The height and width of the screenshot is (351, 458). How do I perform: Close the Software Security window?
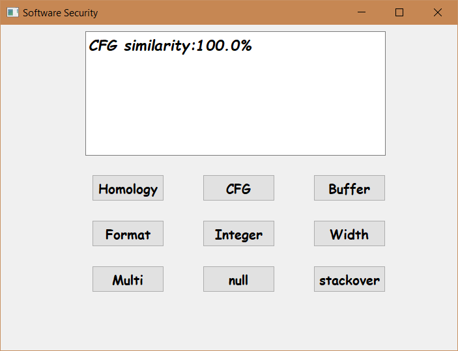coord(438,12)
